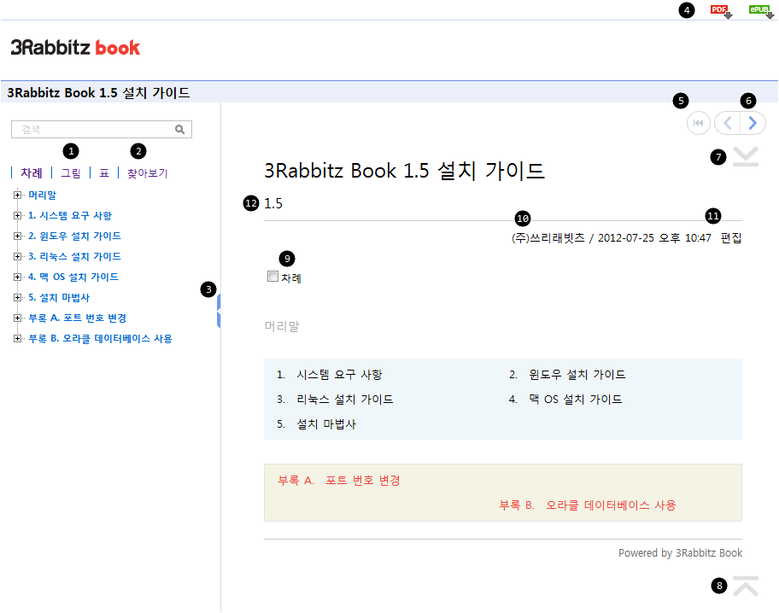Switch to the 그림 tab
Image resolution: width=779 pixels, height=613 pixels.
(x=71, y=172)
